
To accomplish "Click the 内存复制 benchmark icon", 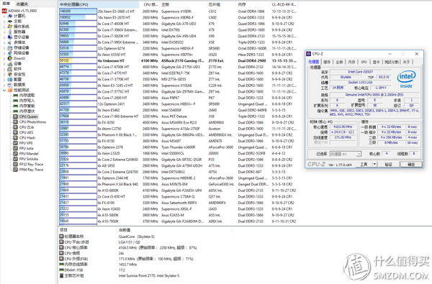I will (x=16, y=106).
